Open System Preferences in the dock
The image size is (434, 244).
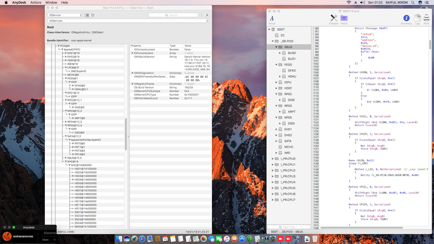point(273,239)
